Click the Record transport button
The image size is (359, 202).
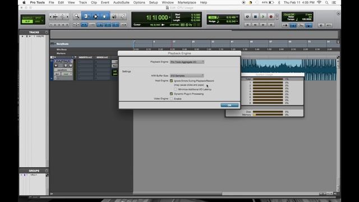tap(271, 16)
